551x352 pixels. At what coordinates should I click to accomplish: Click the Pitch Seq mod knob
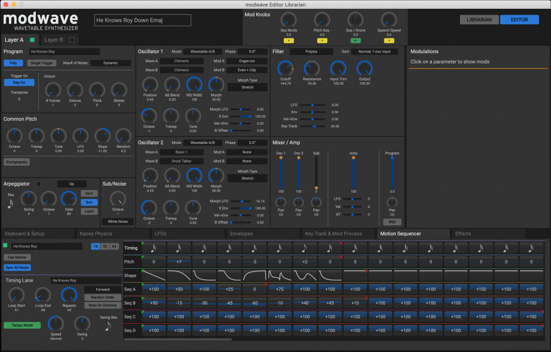(x=322, y=20)
